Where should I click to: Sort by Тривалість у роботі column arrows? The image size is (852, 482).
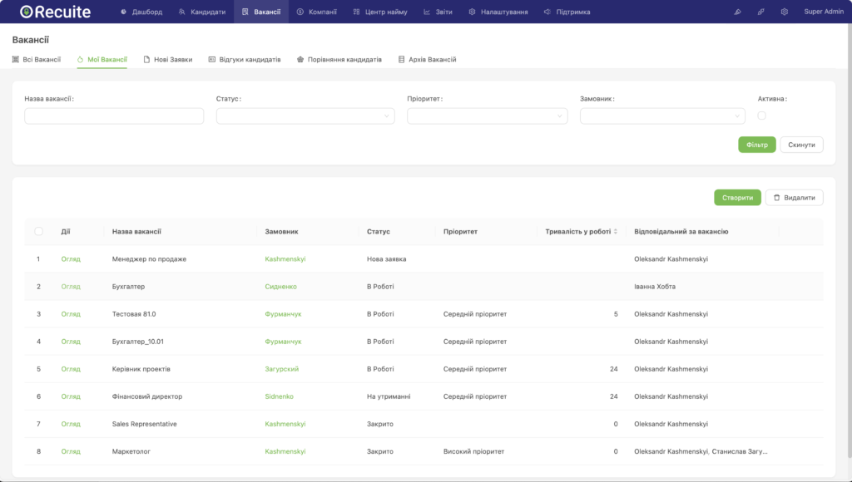coord(617,232)
